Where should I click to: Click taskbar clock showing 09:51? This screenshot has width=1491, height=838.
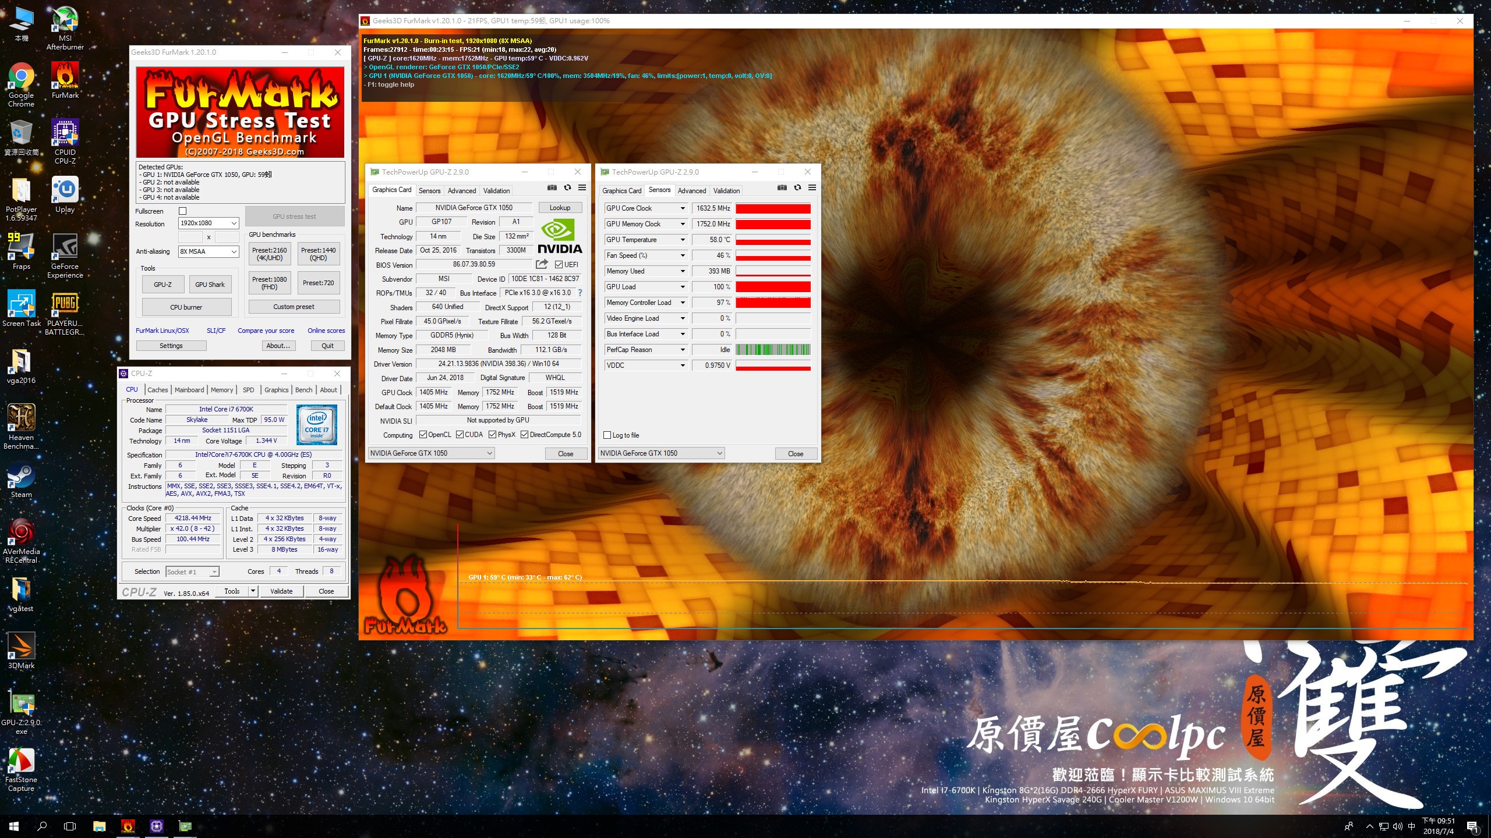click(x=1439, y=826)
